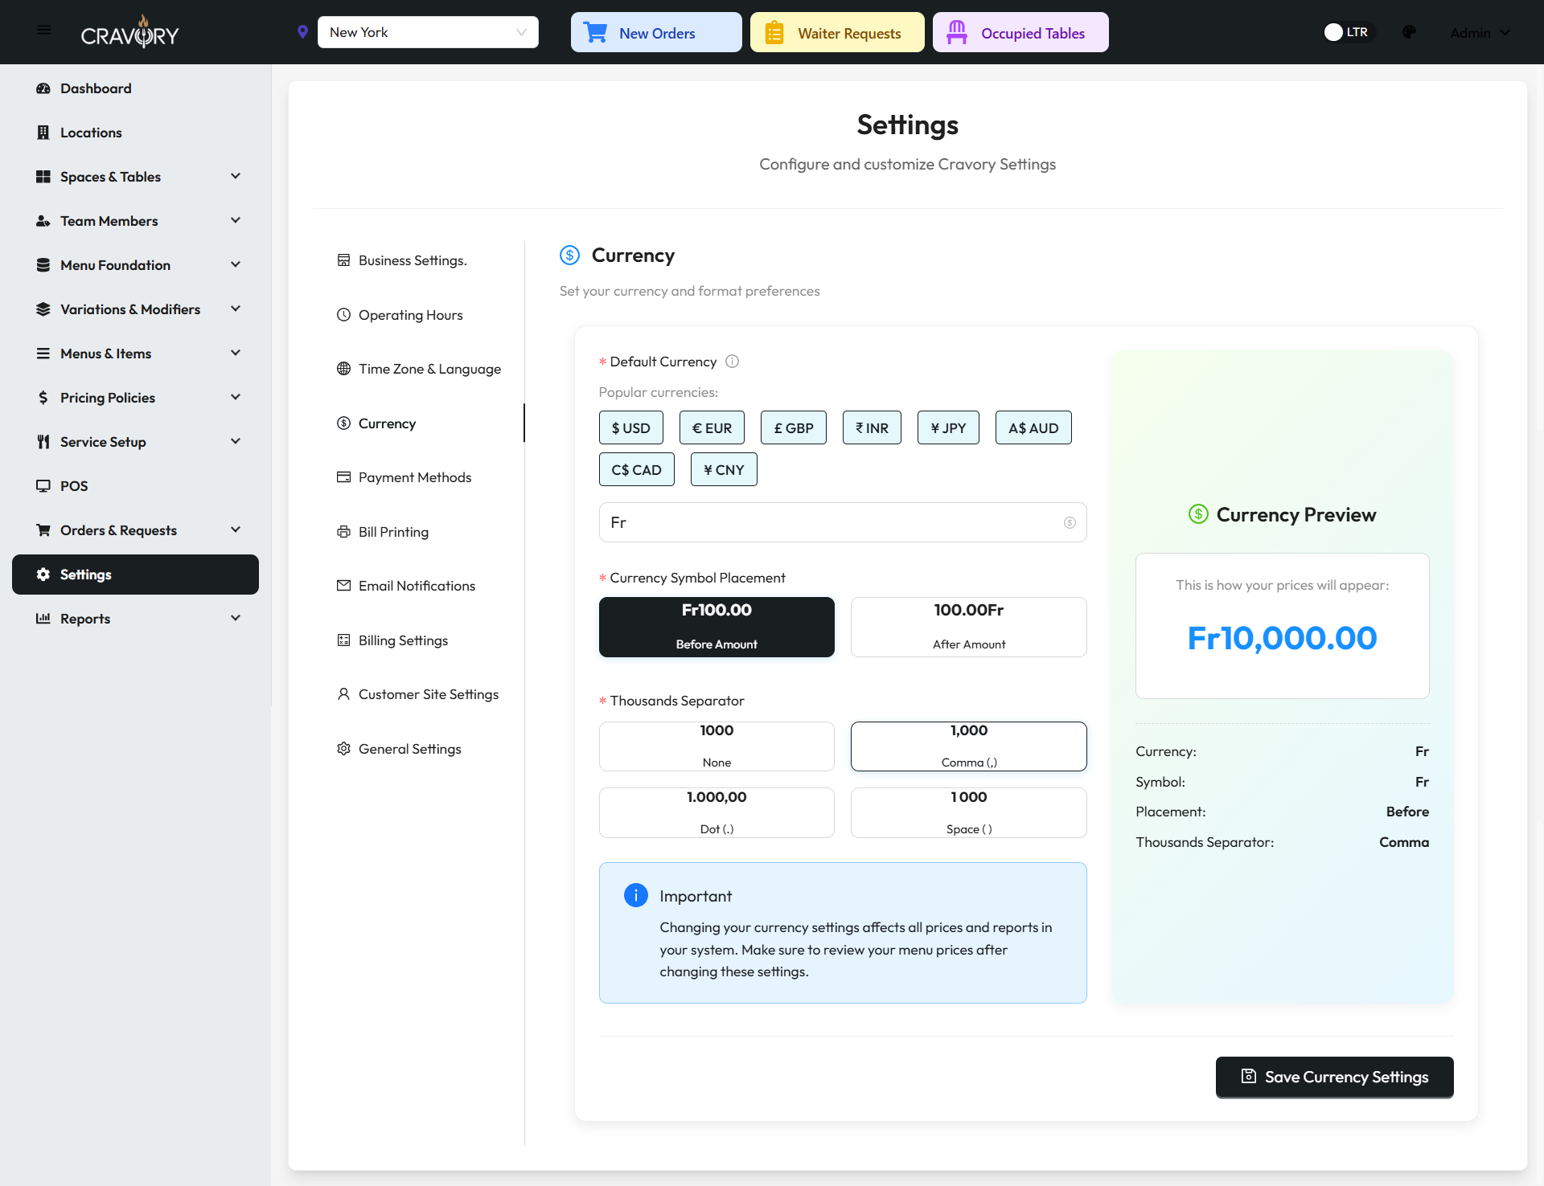Click the General Settings cog icon
1544x1186 pixels.
point(343,749)
